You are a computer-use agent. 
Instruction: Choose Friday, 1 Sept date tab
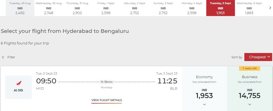pyautogui.click(x=106, y=8)
